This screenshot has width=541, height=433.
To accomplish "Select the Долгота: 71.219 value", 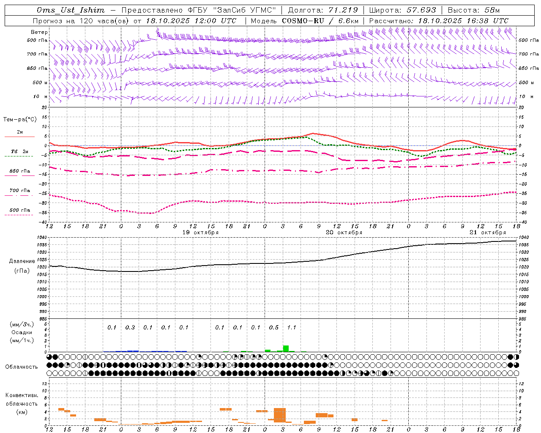I will point(322,10).
